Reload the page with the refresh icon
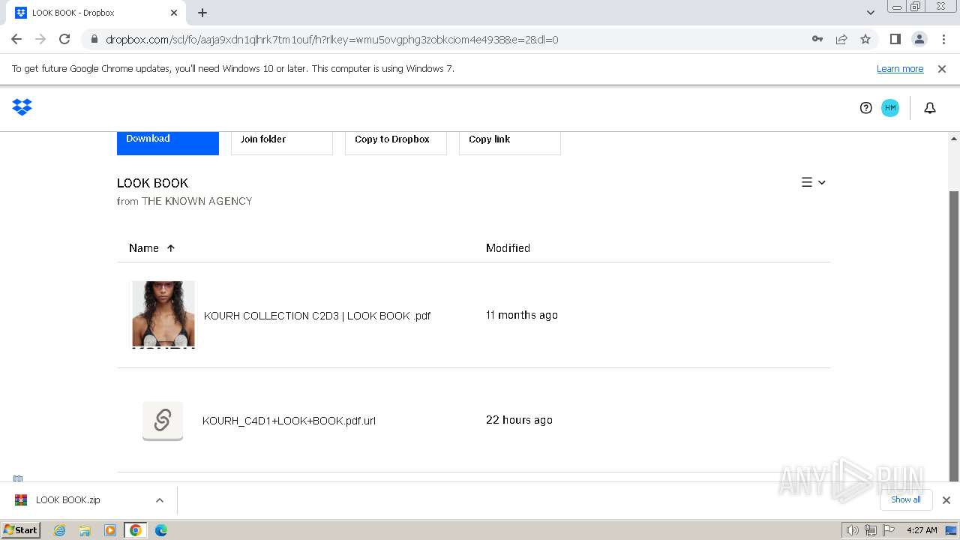Viewport: 960px width, 540px height. click(64, 39)
